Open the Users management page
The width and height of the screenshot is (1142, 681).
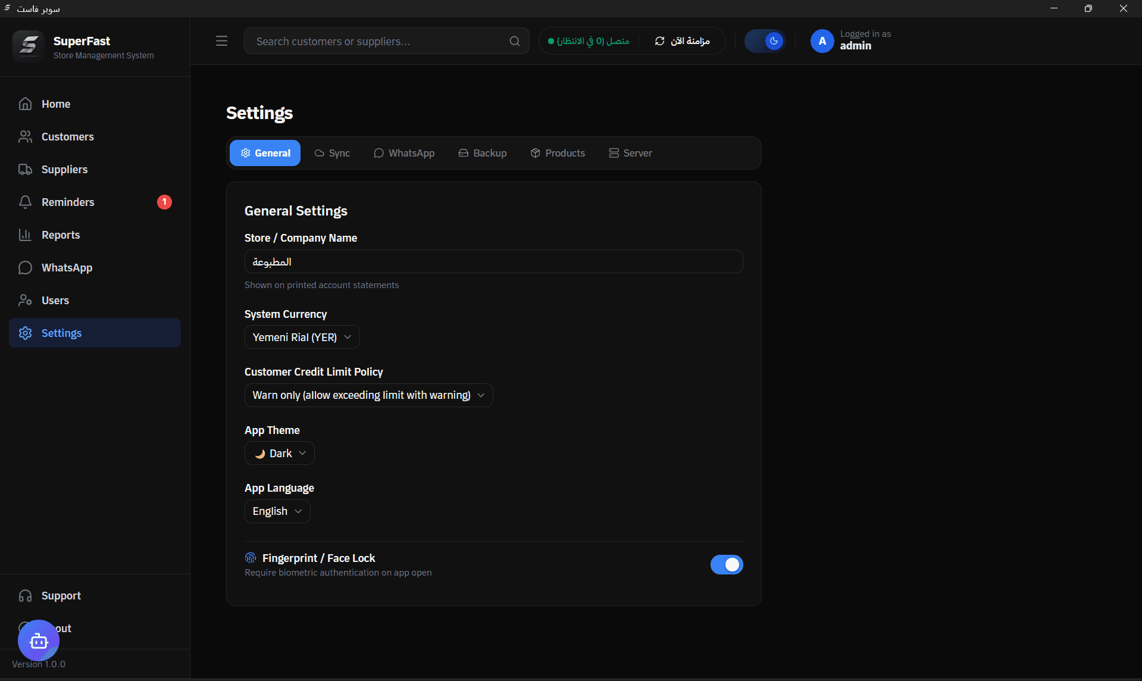(95, 300)
